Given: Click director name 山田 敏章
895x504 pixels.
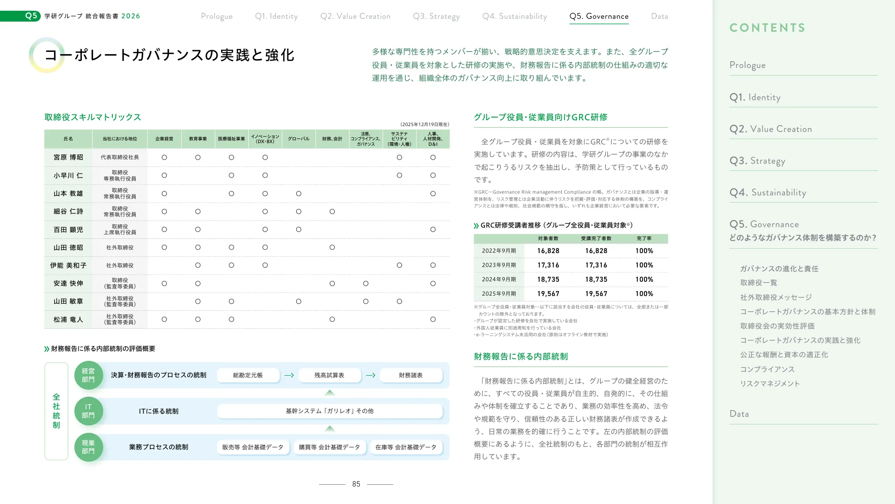Looking at the screenshot, I should [68, 301].
